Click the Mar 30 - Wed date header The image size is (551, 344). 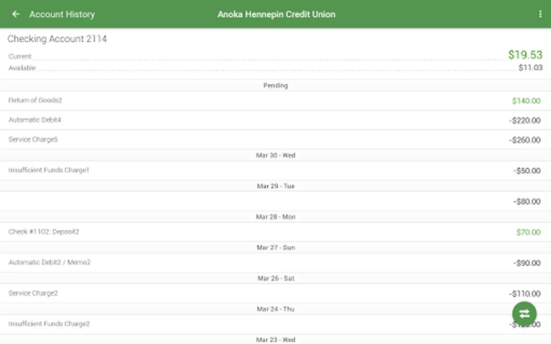(x=275, y=155)
